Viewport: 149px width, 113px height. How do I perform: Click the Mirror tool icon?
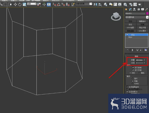coord(95,4)
